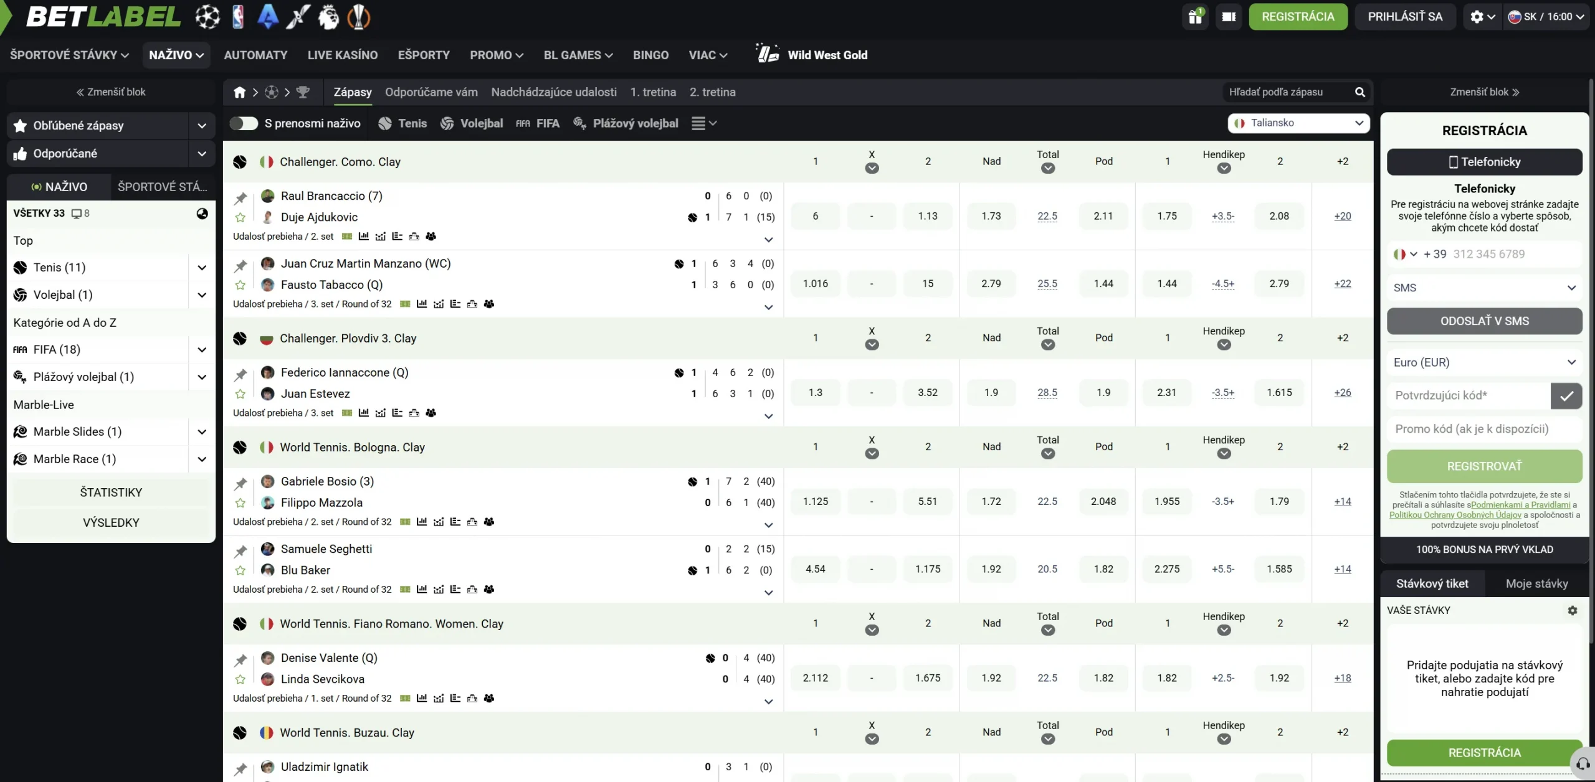Favorite the Duje Ajdukovic match star
The height and width of the screenshot is (782, 1595).
(240, 217)
